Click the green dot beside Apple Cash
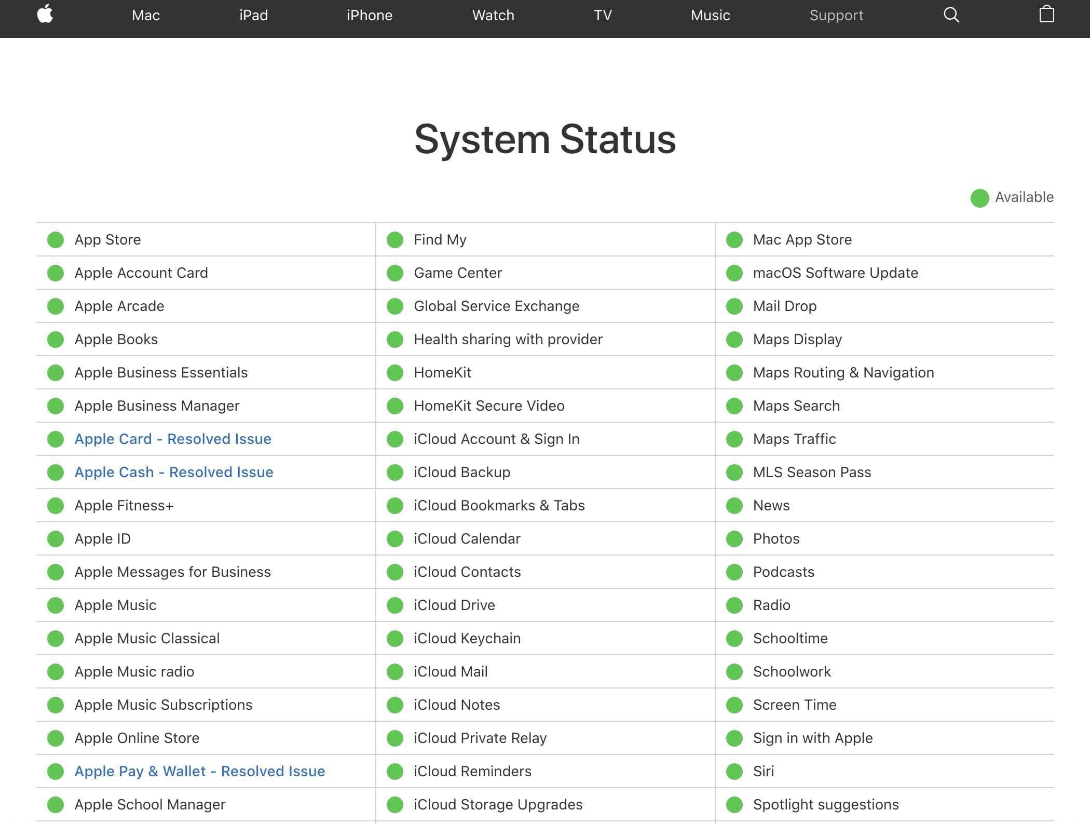Screen dimensions: 1090x824 56,472
